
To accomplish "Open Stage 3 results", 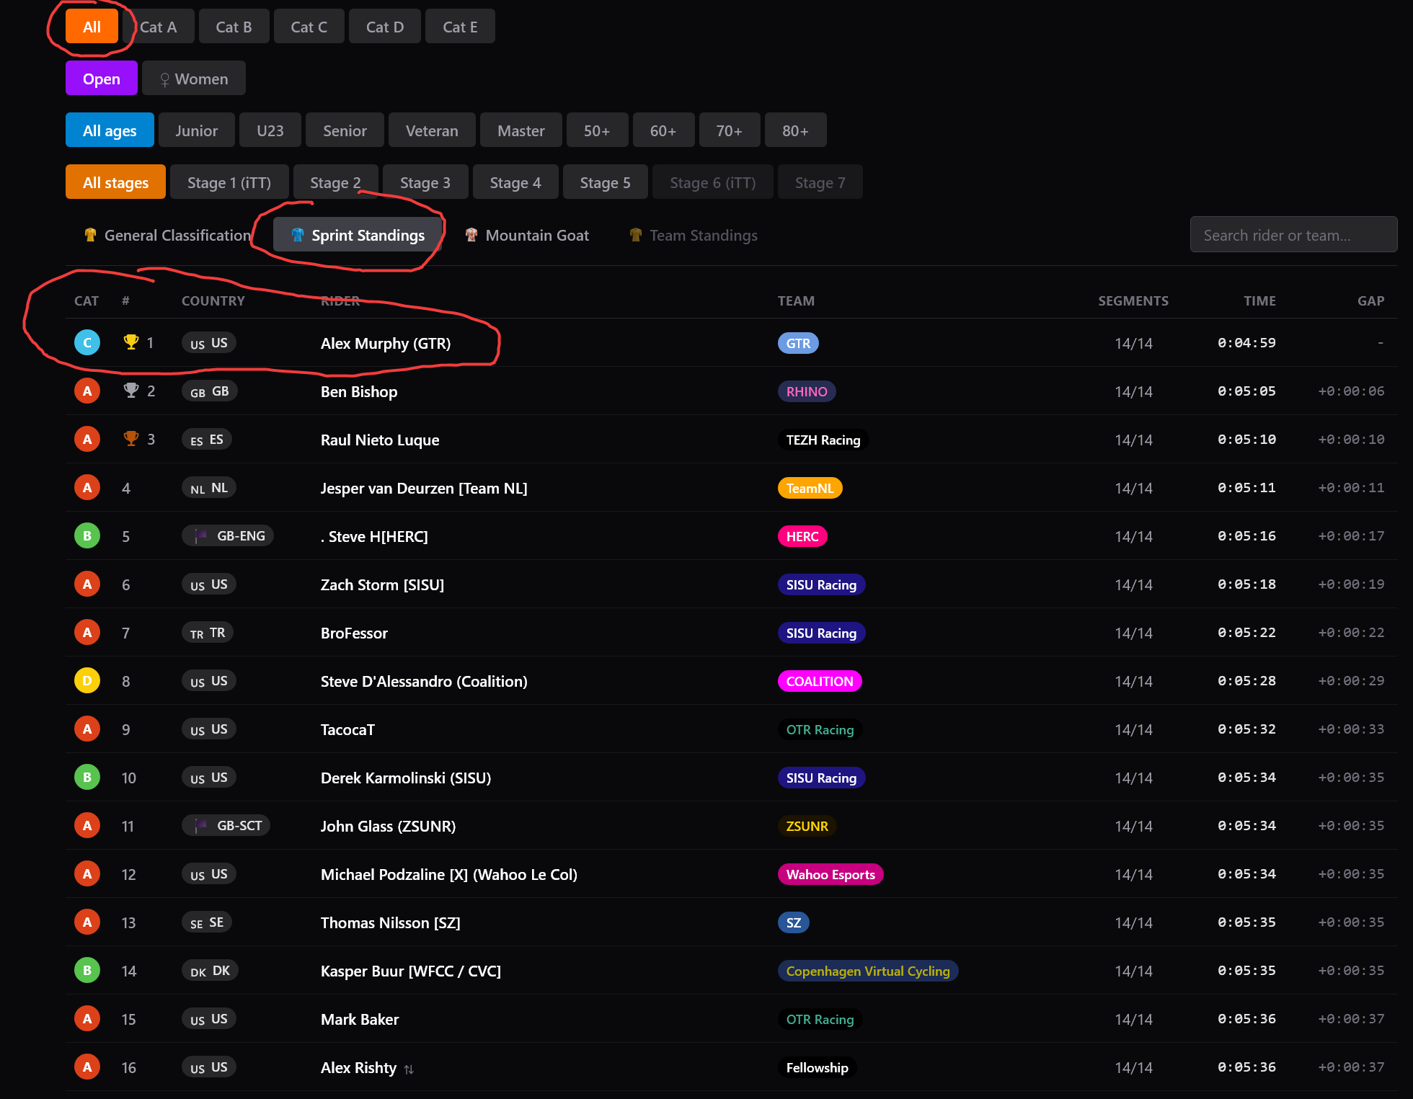I will tap(425, 182).
